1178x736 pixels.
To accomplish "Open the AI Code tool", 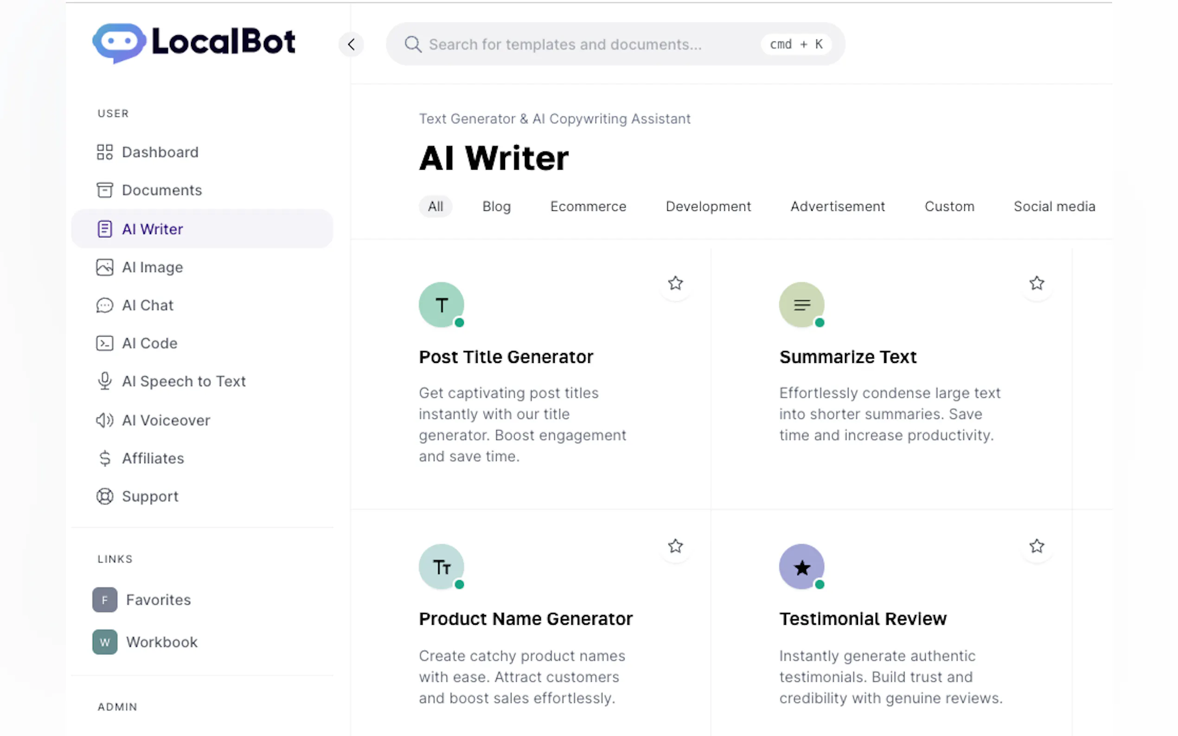I will (149, 343).
